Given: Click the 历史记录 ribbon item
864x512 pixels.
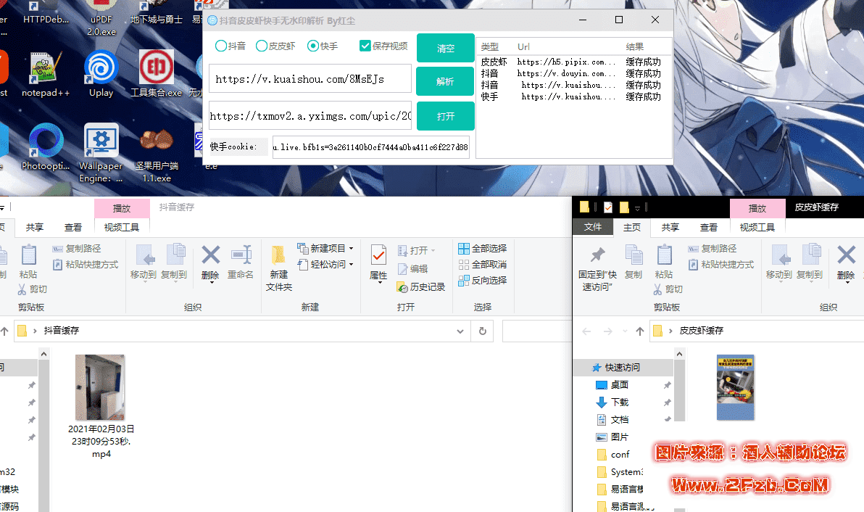Looking at the screenshot, I should [421, 287].
